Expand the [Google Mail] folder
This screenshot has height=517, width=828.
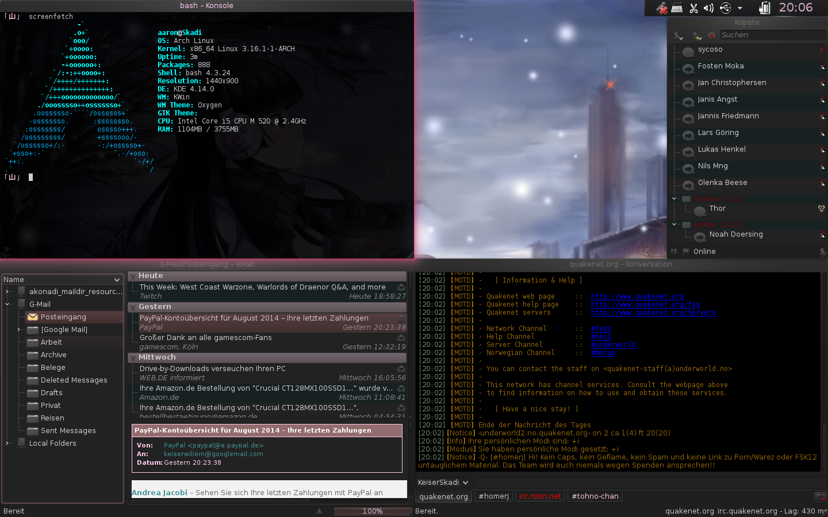coord(18,330)
